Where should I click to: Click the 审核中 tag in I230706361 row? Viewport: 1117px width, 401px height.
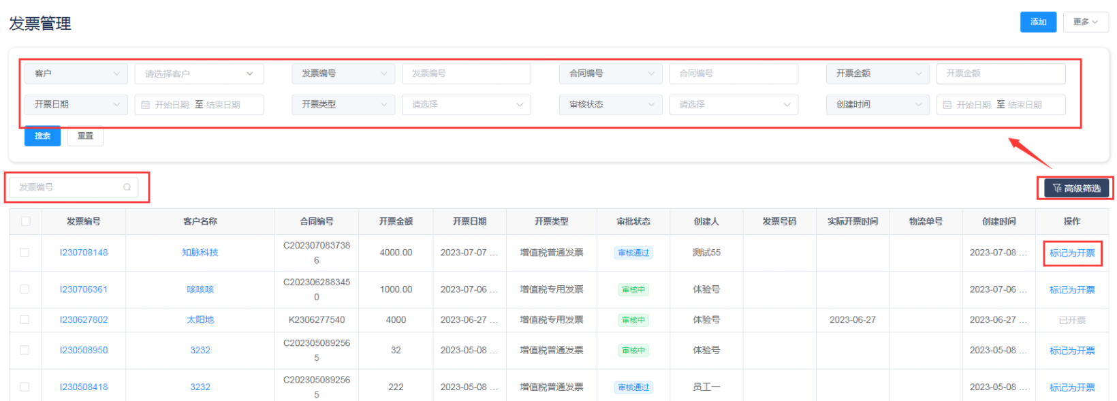click(633, 290)
